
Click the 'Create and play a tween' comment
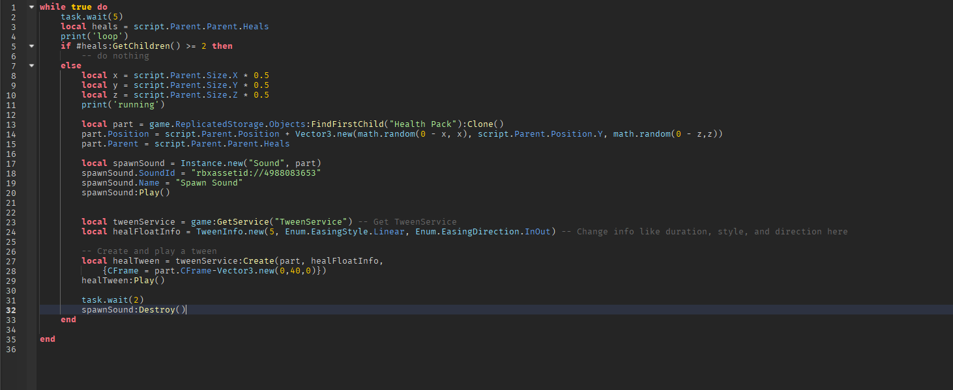pos(149,251)
